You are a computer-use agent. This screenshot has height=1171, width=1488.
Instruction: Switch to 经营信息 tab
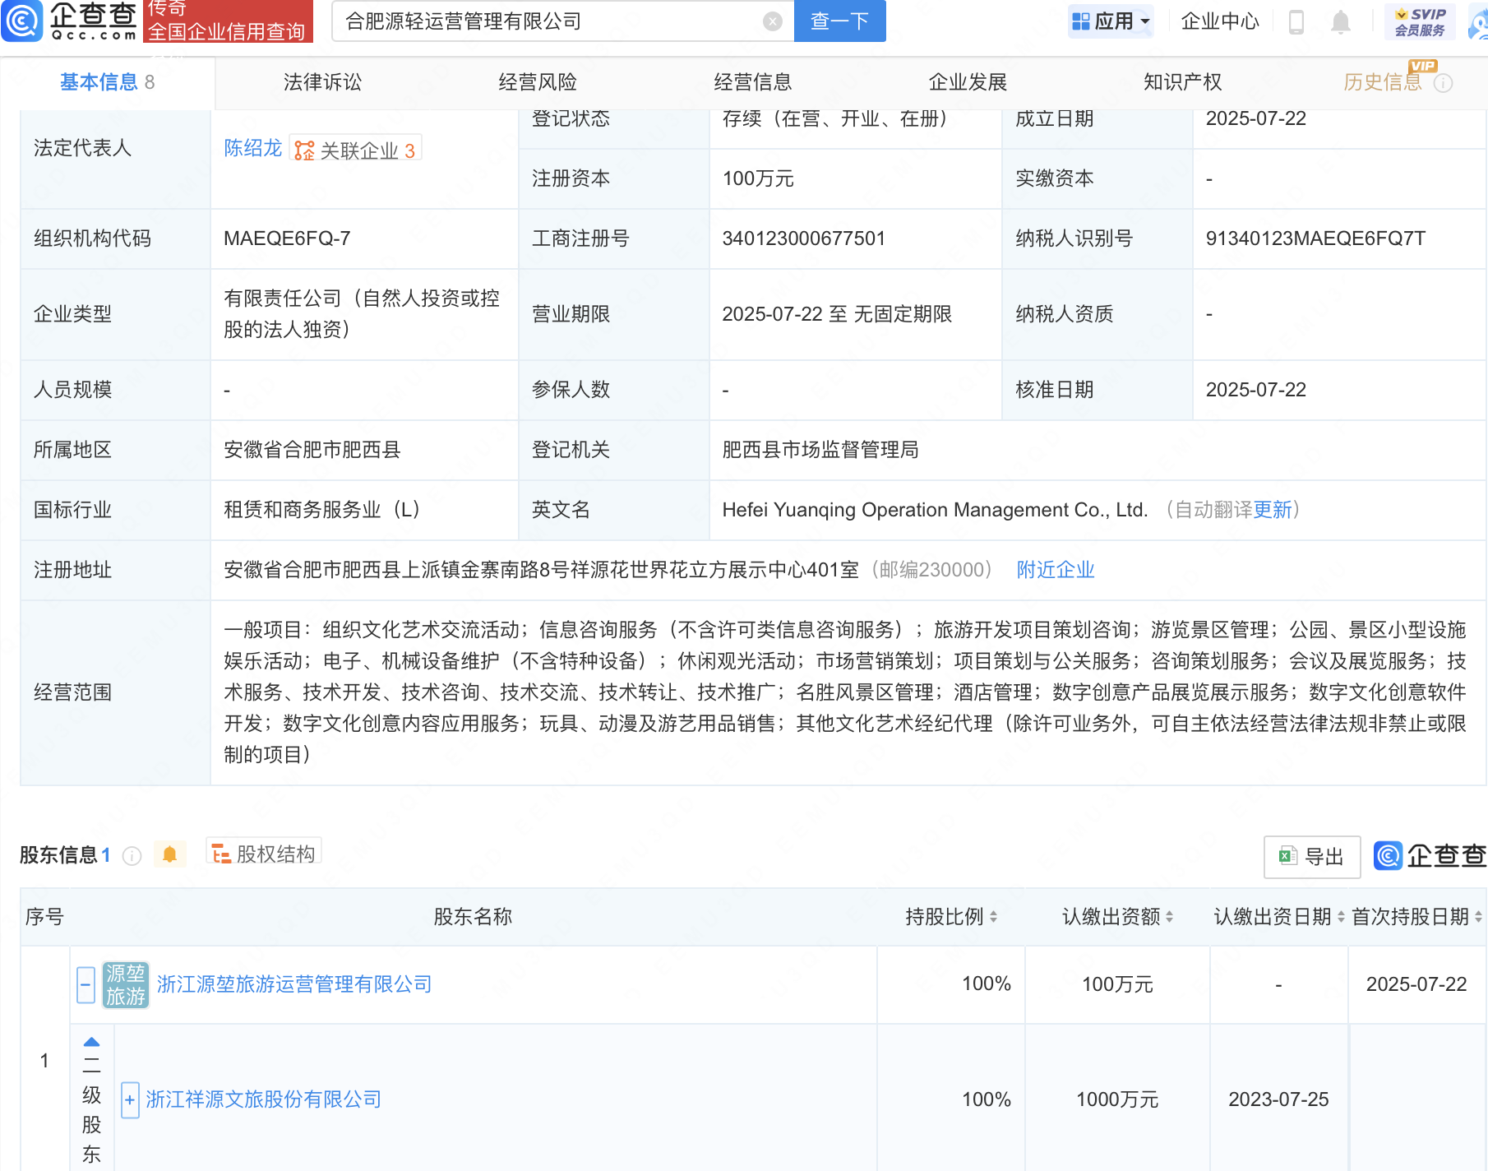pos(753,82)
